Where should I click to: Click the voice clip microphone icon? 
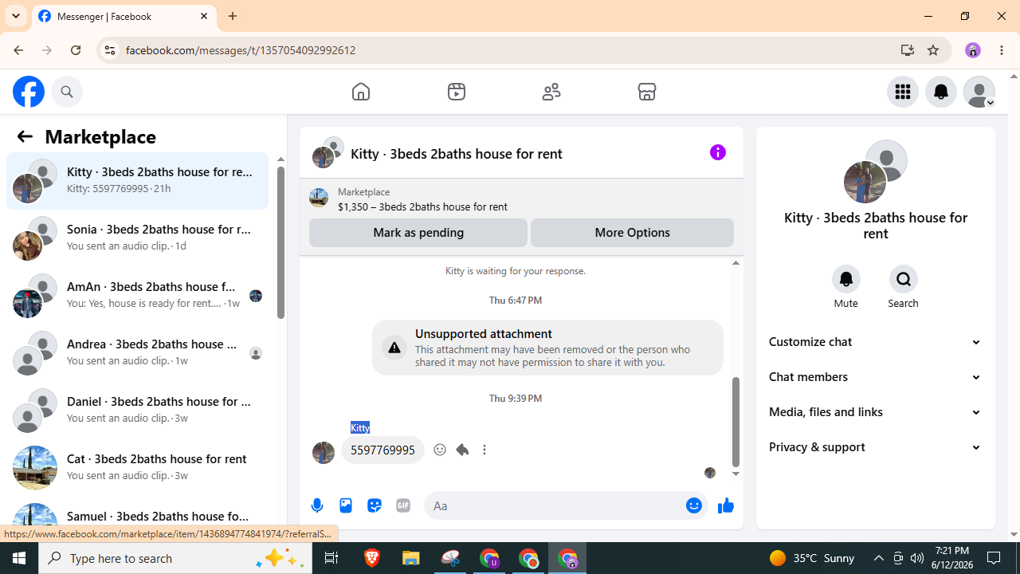click(x=317, y=505)
